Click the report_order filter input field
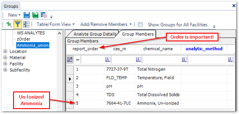239x114 pixels. point(93,60)
